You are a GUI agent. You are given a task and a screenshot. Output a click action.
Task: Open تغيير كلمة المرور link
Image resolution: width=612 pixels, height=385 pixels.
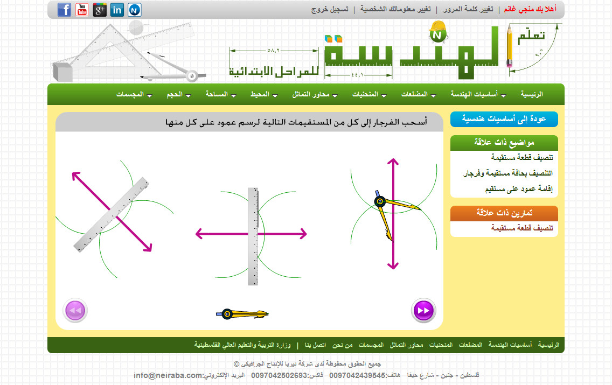pos(468,10)
